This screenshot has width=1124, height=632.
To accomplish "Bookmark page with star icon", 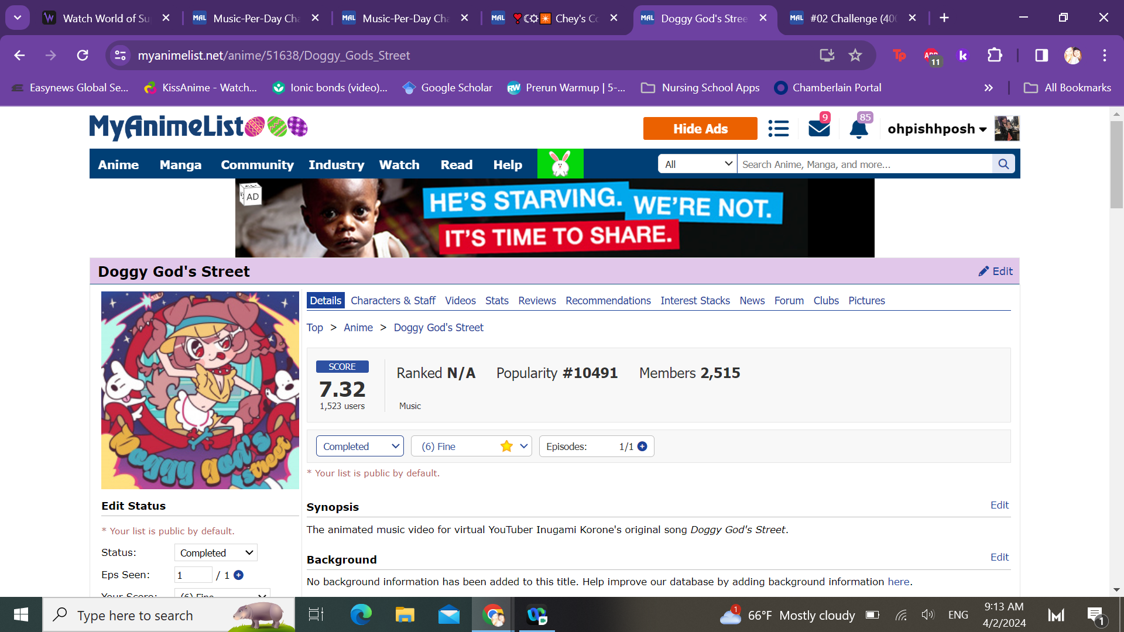I will [x=855, y=55].
